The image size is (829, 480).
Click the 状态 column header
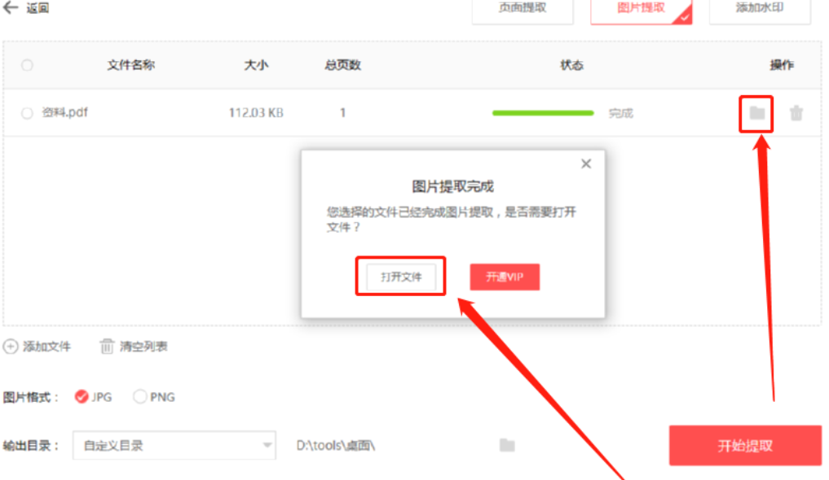(571, 65)
